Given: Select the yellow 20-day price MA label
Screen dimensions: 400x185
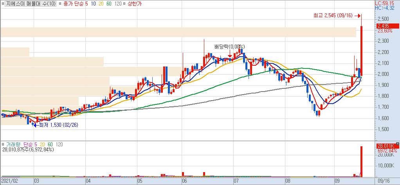Looking at the screenshot, I should tap(101, 4).
